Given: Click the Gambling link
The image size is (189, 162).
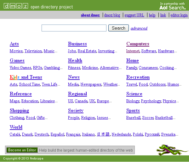Looking at the screenshot, I should (52, 68).
